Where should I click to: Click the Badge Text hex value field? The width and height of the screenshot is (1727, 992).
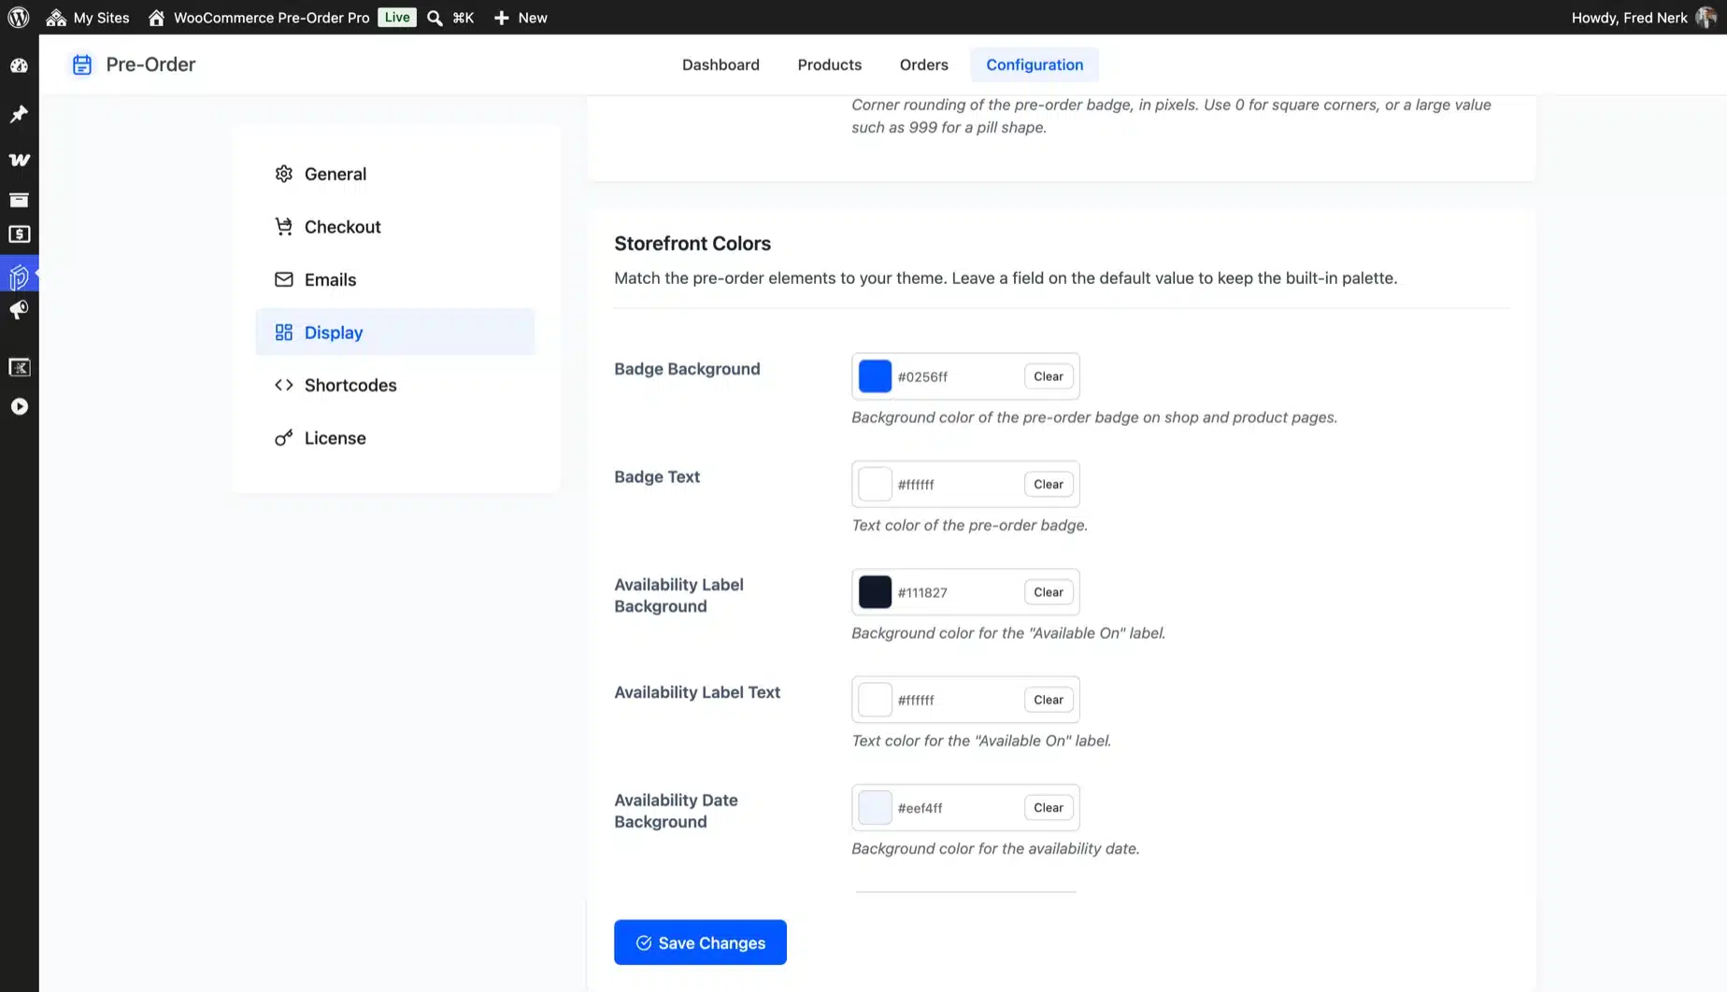pos(955,485)
